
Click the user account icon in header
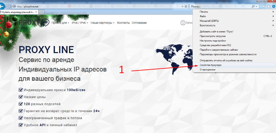pyautogui.click(x=183, y=23)
